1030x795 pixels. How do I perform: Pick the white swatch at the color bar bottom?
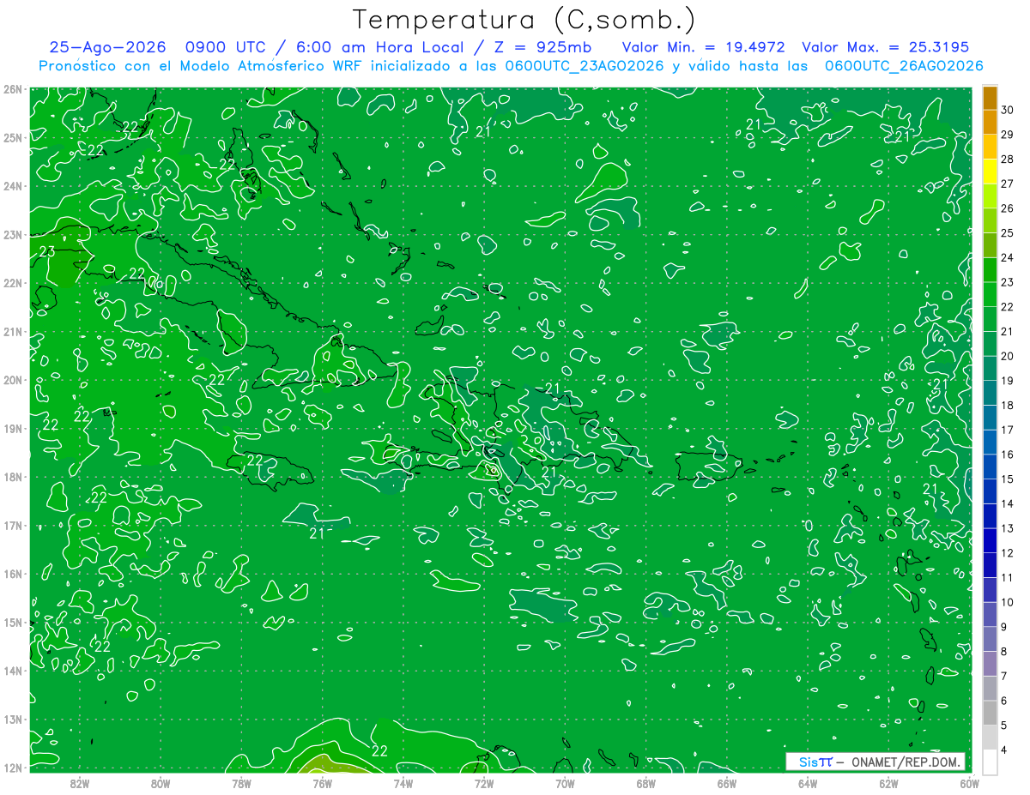point(990,762)
